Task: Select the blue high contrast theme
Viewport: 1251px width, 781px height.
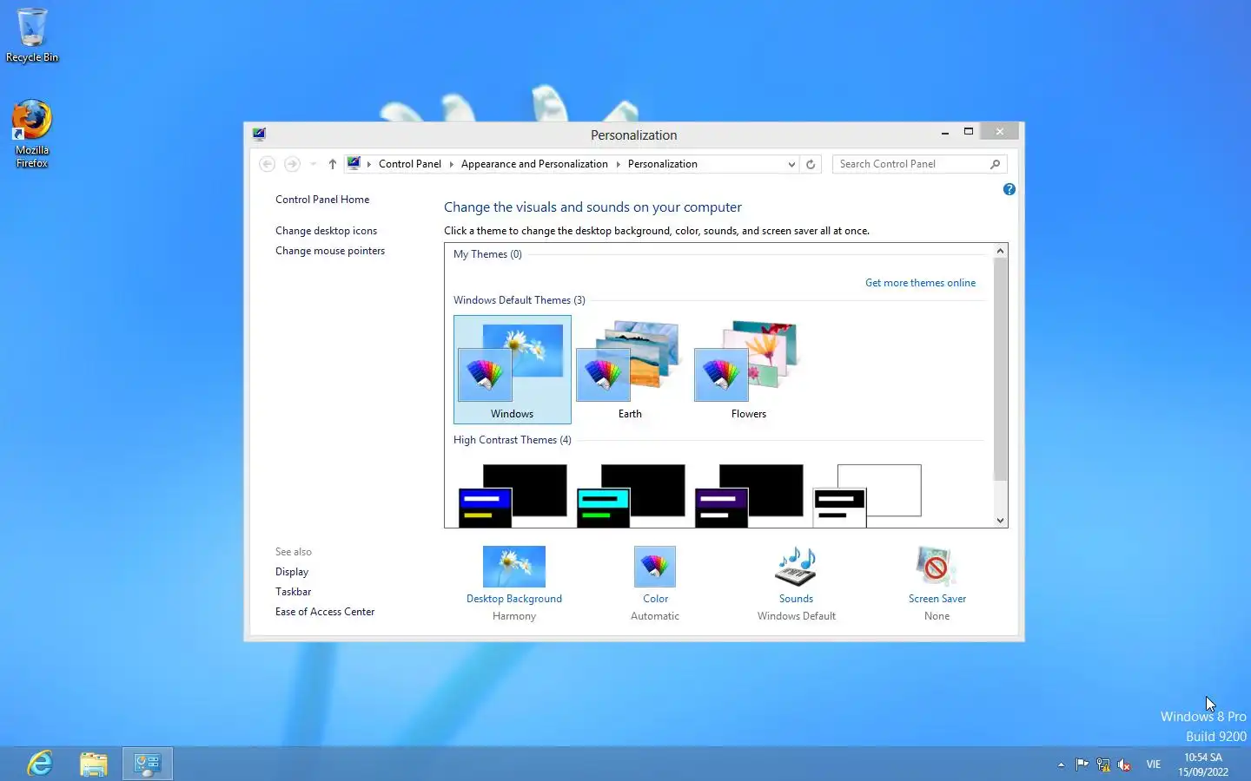Action: coord(513,496)
